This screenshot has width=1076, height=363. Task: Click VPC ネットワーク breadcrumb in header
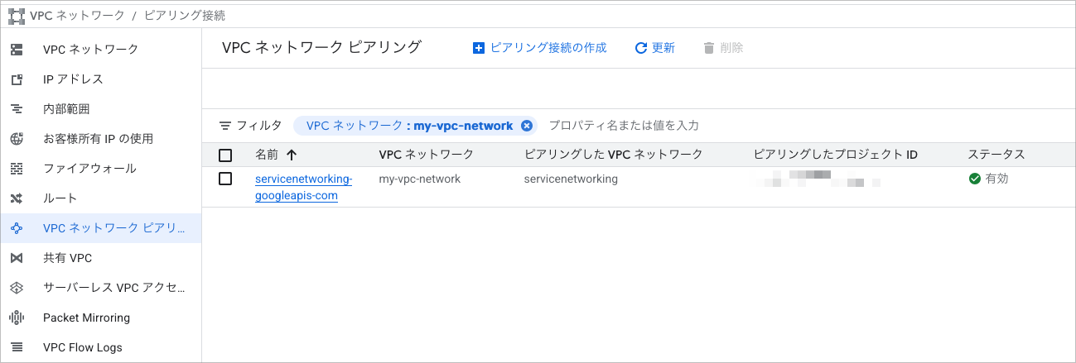coord(77,16)
